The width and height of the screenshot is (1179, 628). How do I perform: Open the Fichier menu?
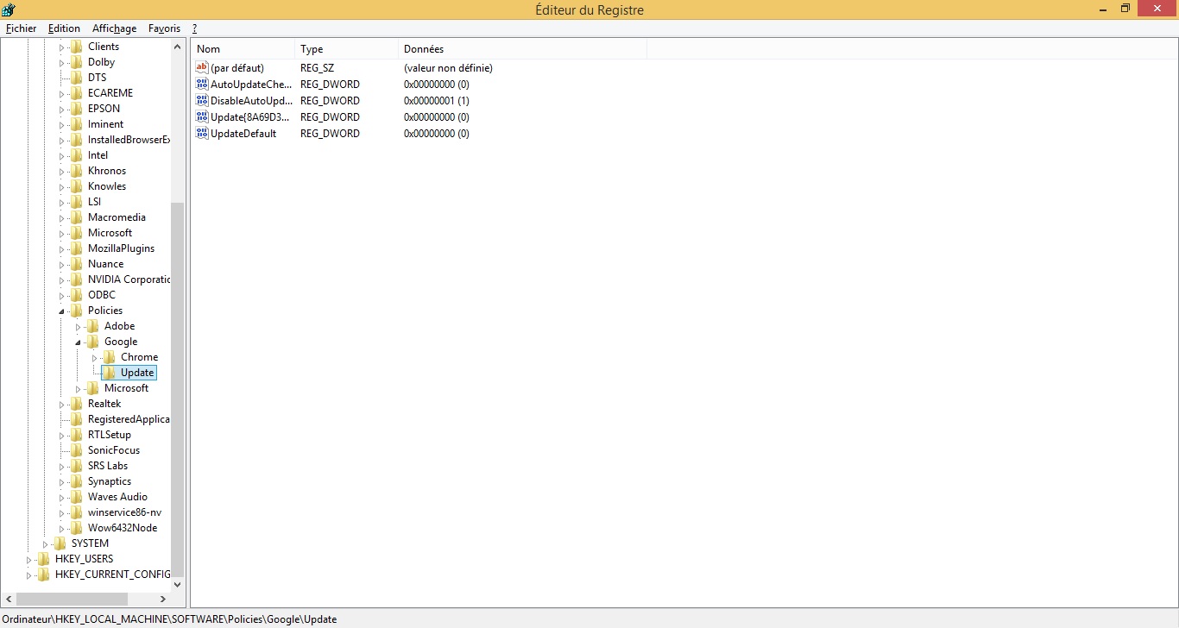[21, 28]
